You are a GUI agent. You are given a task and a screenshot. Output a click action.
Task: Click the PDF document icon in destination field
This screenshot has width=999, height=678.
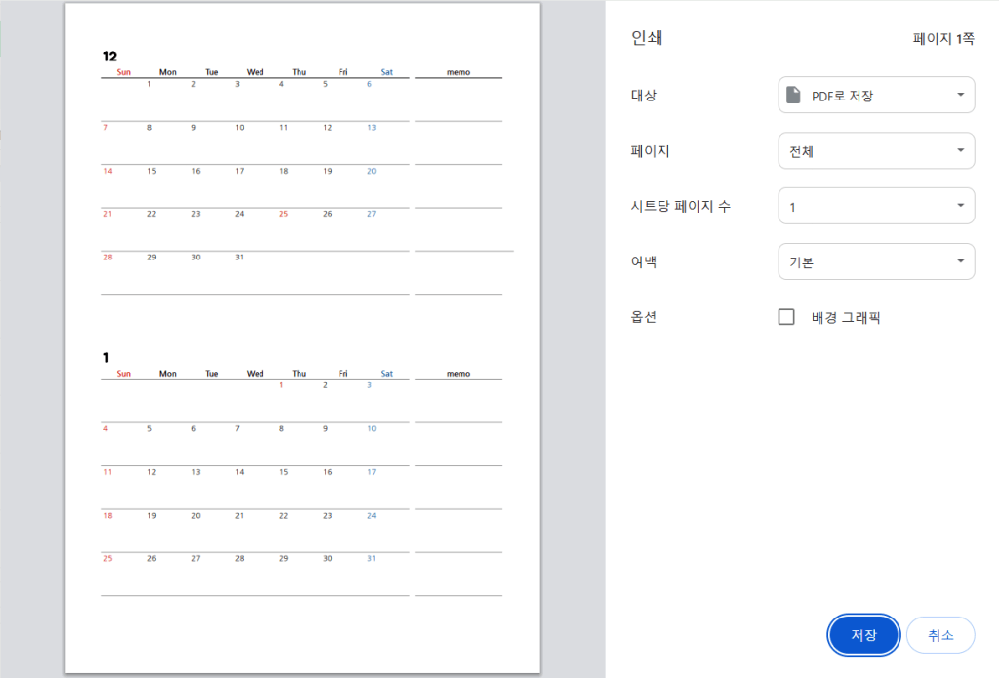click(x=794, y=96)
